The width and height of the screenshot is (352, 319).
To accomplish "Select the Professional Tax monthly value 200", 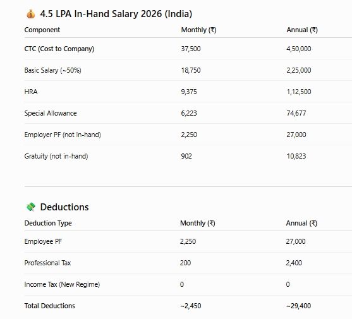I will tap(185, 263).
